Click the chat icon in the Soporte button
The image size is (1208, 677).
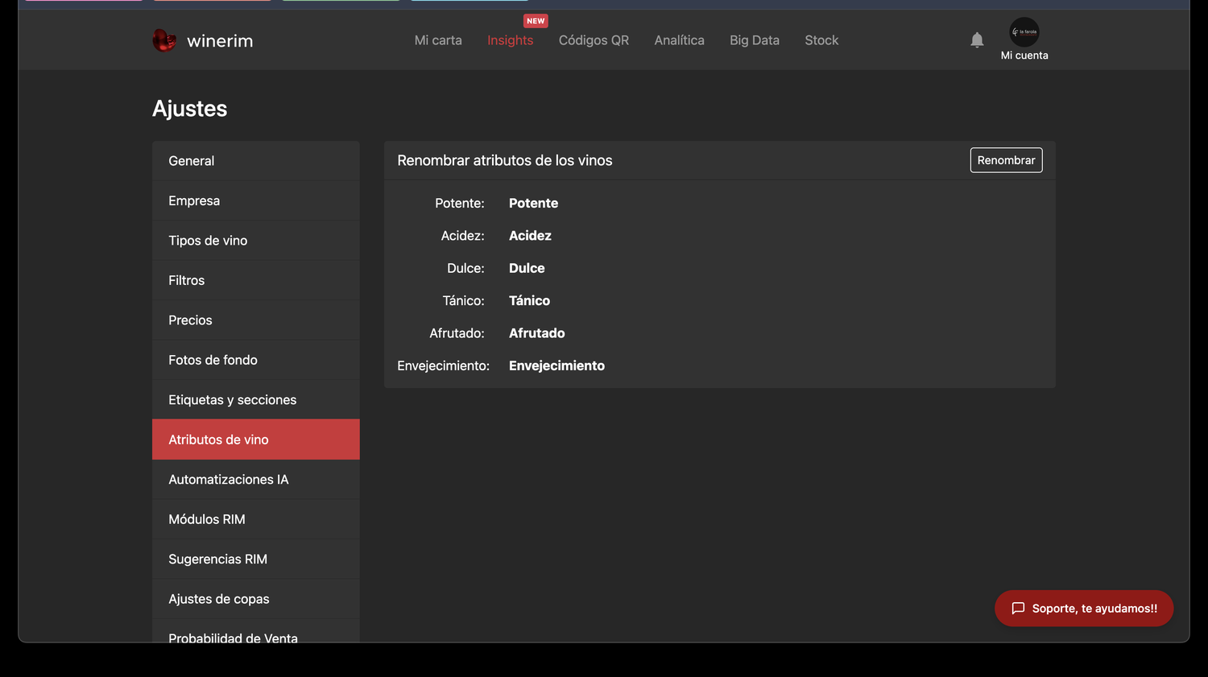(1018, 609)
